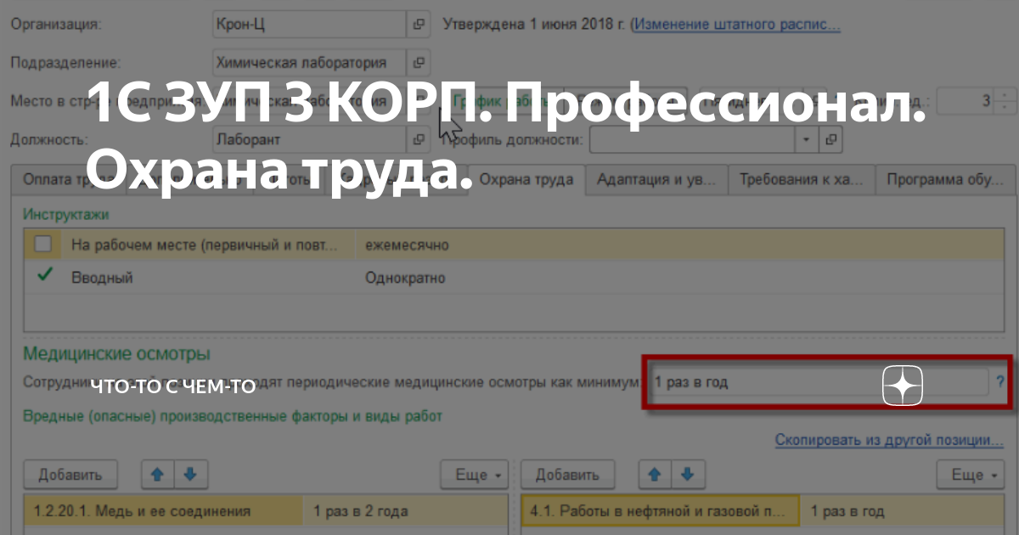Switch to the Адаптация и ув... tab
Image resolution: width=1019 pixels, height=535 pixels.
point(657,180)
